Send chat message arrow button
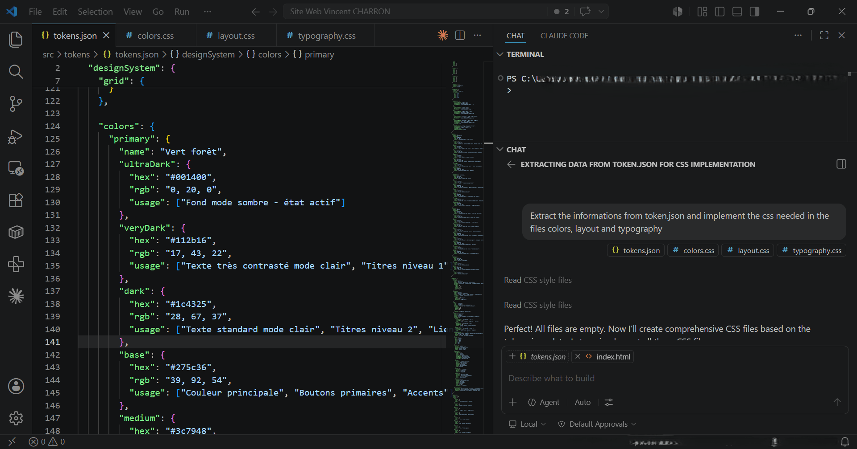This screenshot has height=449, width=857. (x=837, y=402)
